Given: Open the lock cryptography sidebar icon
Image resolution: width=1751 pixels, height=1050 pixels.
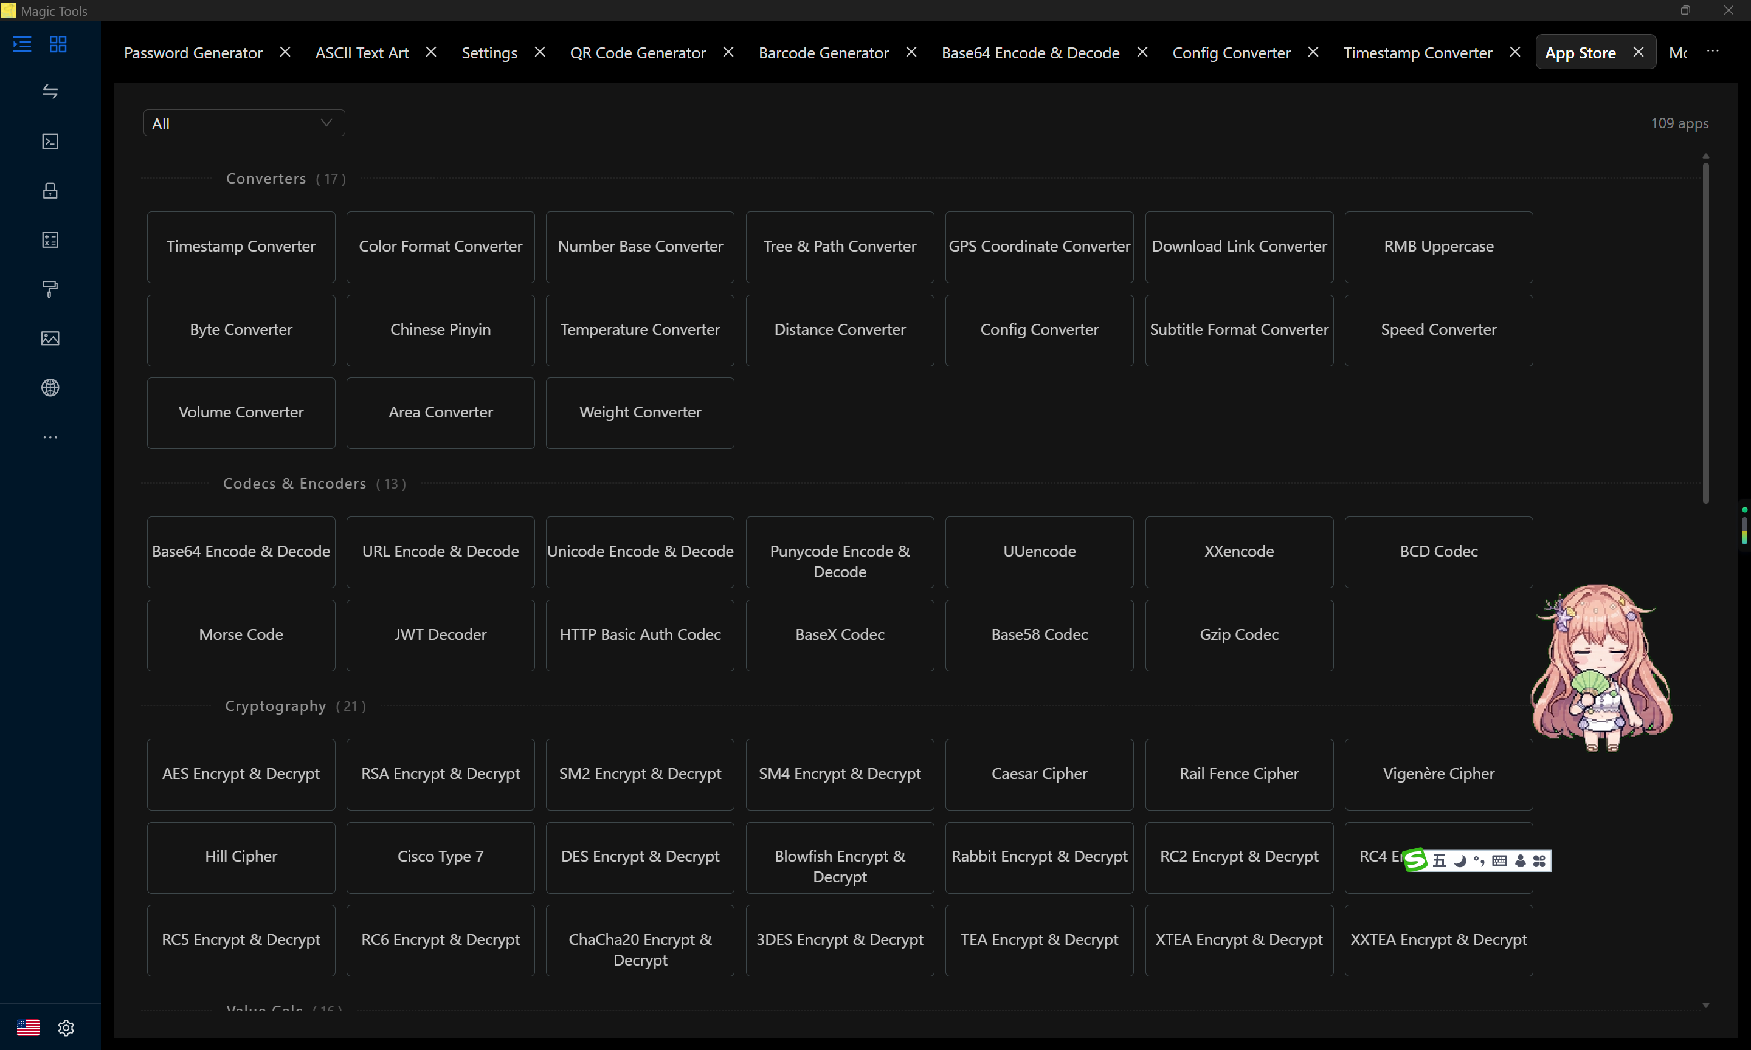Looking at the screenshot, I should pos(50,190).
